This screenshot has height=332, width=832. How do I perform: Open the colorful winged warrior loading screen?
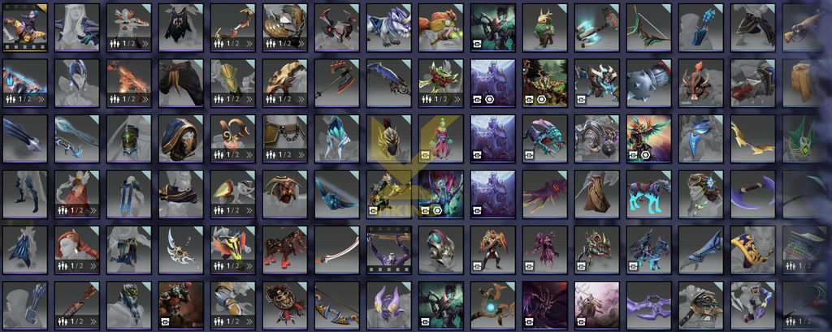click(x=649, y=139)
